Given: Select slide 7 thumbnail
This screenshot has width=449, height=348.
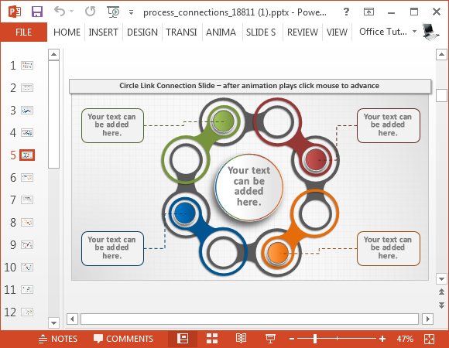Looking at the screenshot, I should point(27,200).
